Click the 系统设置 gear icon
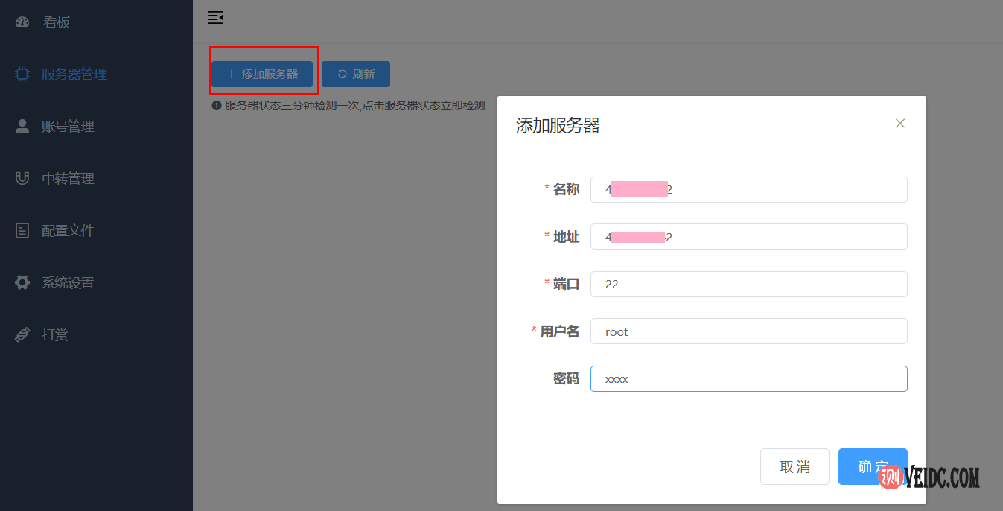The height and width of the screenshot is (511, 1003). coord(22,282)
